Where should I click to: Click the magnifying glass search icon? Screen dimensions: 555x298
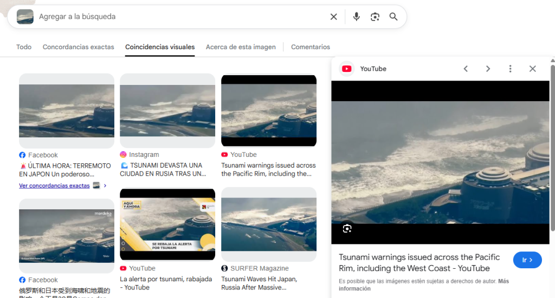point(393,17)
